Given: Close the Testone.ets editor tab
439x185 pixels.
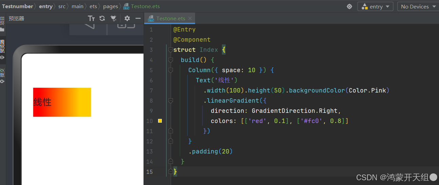Looking at the screenshot, I should pyautogui.click(x=190, y=19).
